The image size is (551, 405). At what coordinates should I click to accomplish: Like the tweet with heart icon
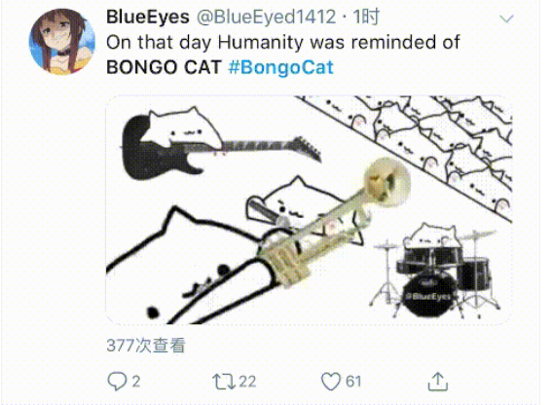(x=331, y=382)
